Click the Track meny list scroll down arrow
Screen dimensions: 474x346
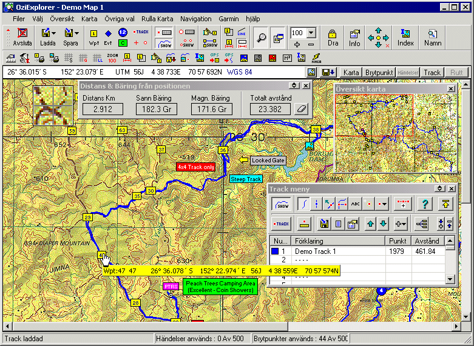[450, 279]
